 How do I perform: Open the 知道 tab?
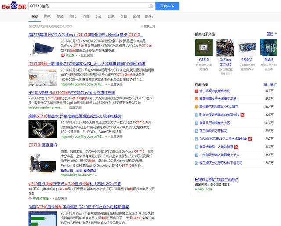click(86, 17)
